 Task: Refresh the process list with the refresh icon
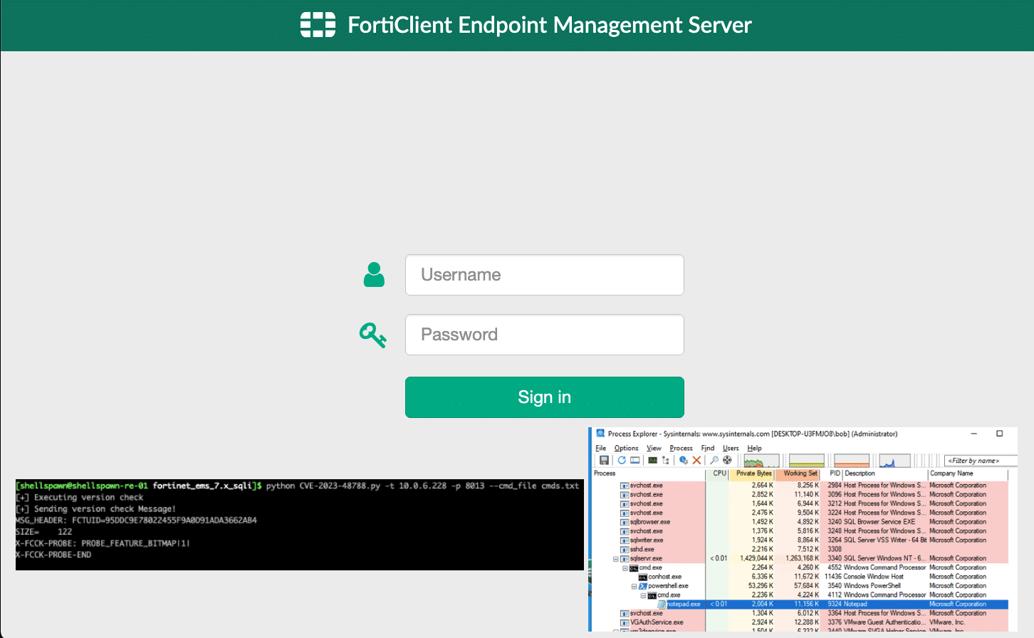coord(621,460)
